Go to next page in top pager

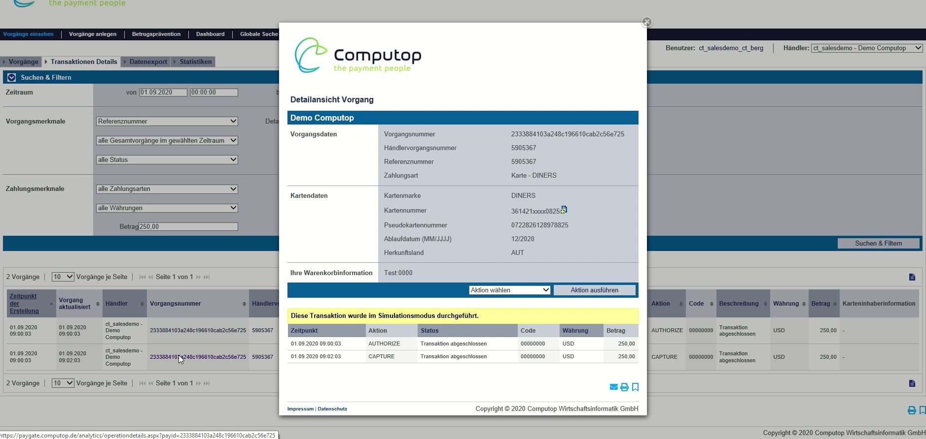tap(198, 277)
